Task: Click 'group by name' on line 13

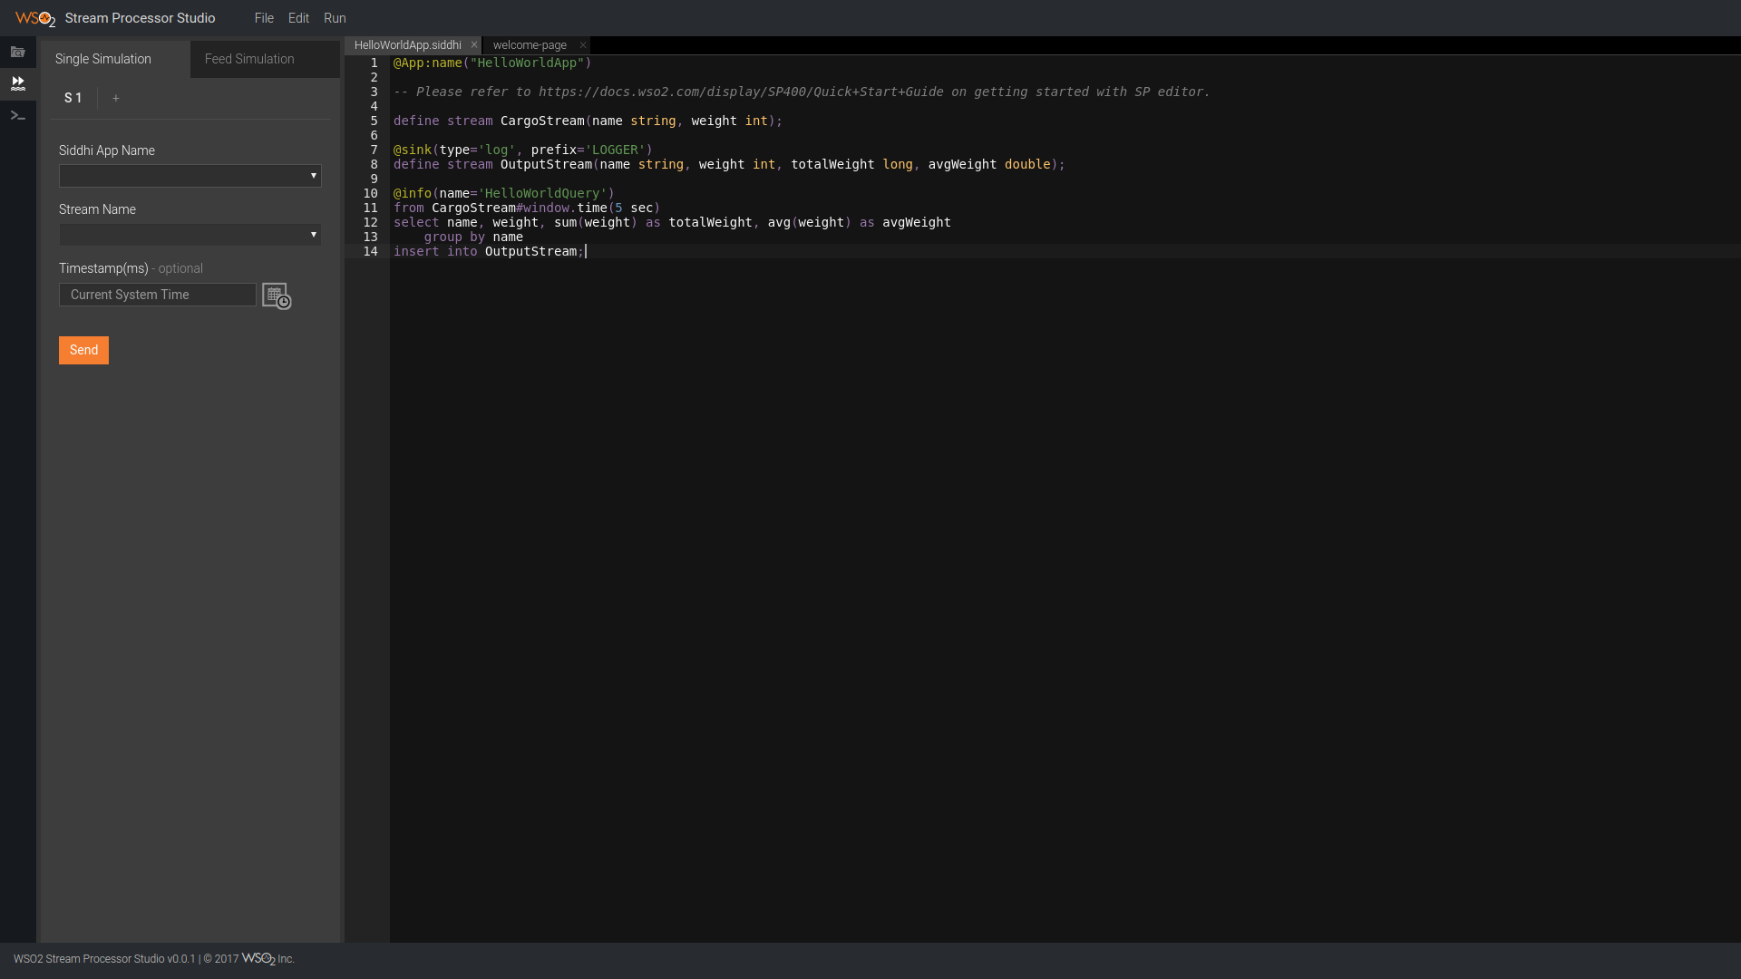Action: [473, 237]
